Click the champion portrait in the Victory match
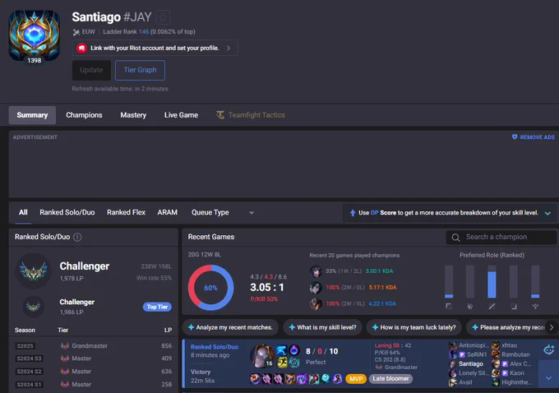The height and width of the screenshot is (393, 559). (261, 355)
